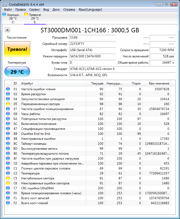180x219 pixels.
Task: Click the blue status icon for attribute B8
Action: click(8, 134)
